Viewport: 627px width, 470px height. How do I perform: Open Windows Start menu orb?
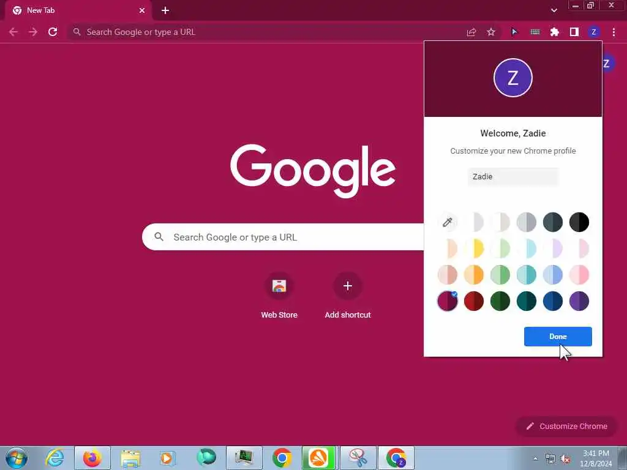(x=17, y=458)
